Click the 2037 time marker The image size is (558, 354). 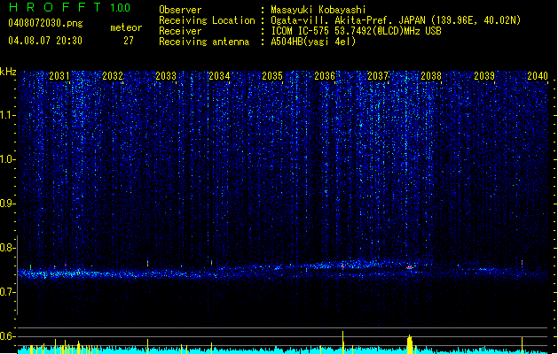(378, 75)
